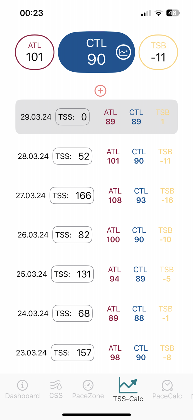
Task: Switch to the Dashboard tab
Action: click(x=22, y=389)
